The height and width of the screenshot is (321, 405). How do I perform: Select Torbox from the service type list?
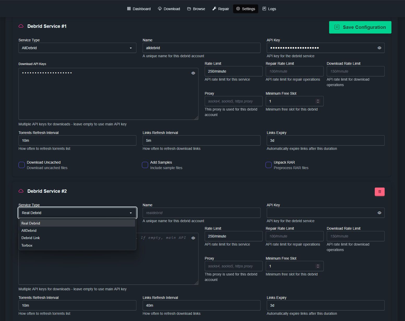click(x=27, y=245)
